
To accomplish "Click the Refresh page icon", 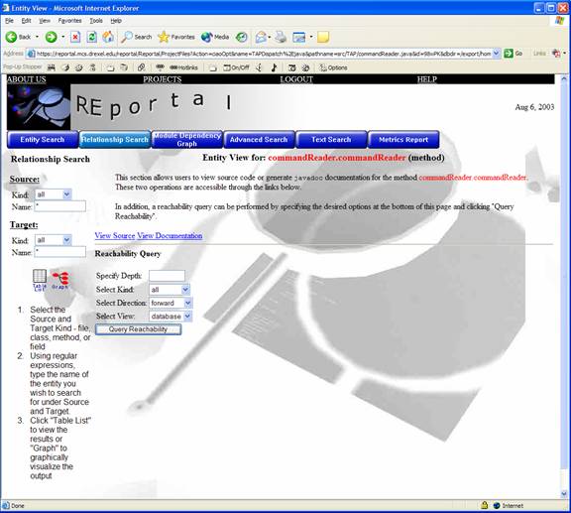I will (92, 37).
